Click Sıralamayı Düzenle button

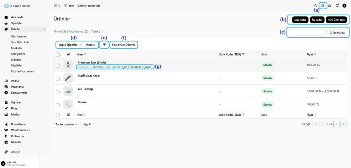(124, 45)
